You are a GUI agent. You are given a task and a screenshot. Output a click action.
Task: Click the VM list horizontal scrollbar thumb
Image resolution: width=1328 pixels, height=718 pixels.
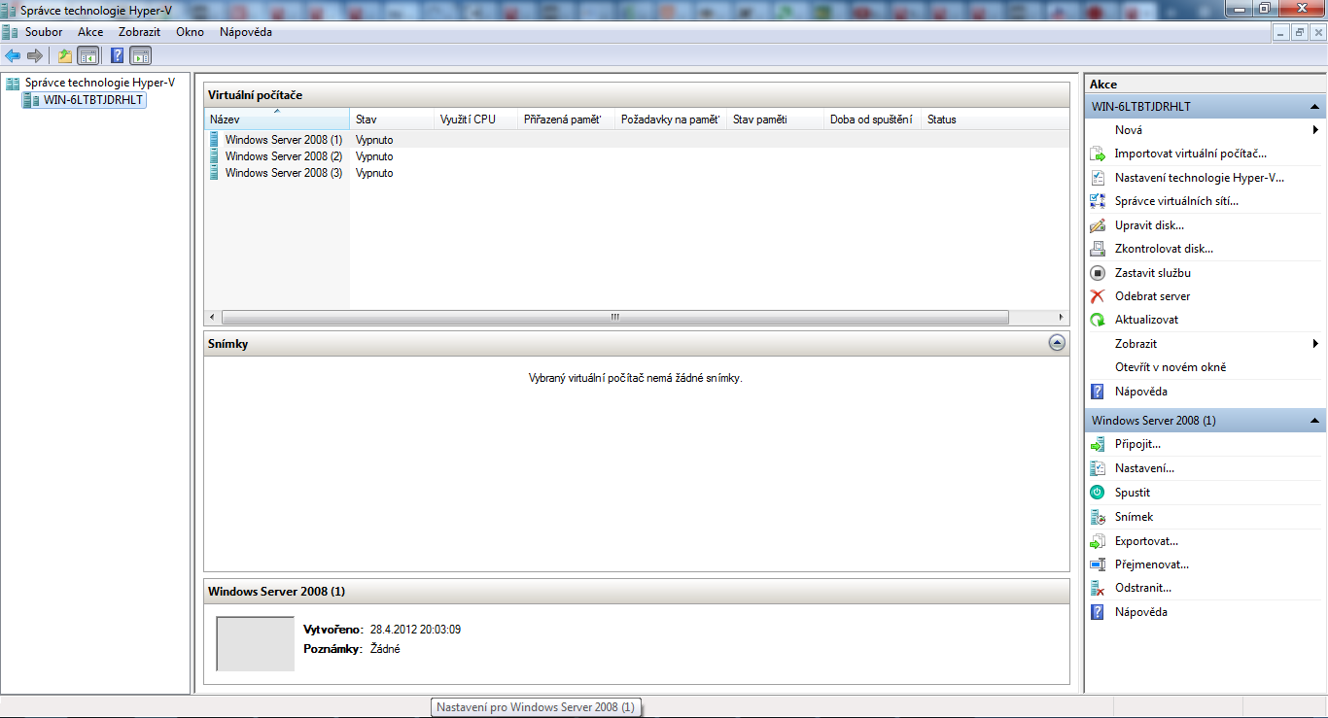pos(614,318)
